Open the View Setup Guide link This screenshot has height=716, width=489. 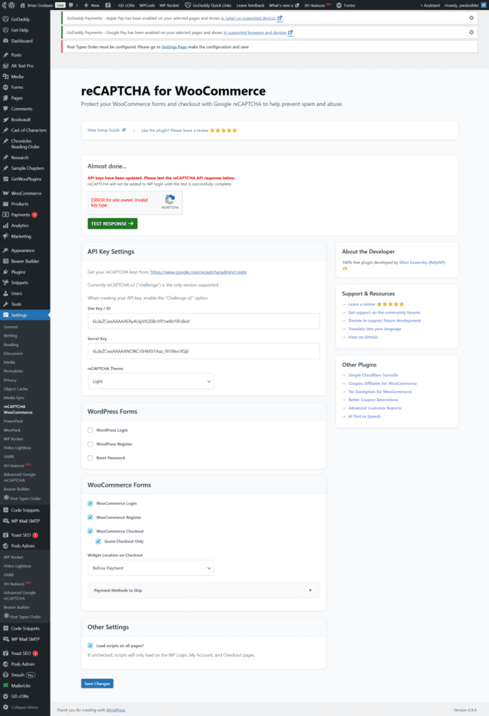(x=107, y=130)
